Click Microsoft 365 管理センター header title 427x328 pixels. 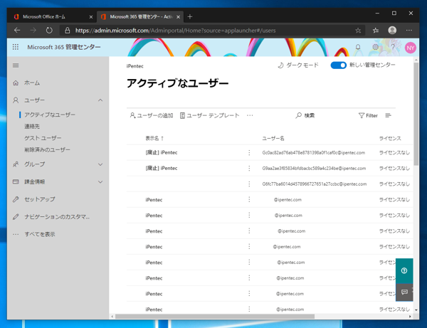(x=64, y=47)
